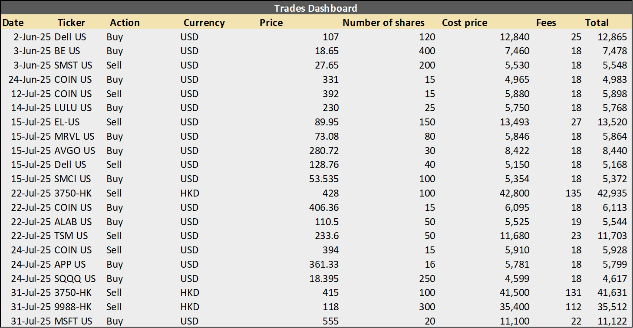This screenshot has width=633, height=328.
Task: Select the 13,493 cost price cell
Action: click(514, 122)
